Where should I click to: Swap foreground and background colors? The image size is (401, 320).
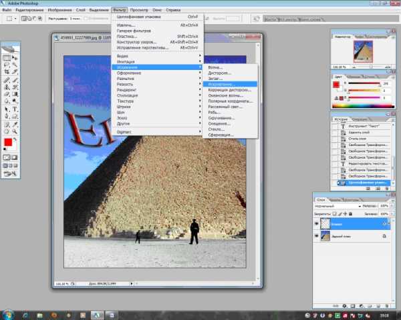(15, 139)
